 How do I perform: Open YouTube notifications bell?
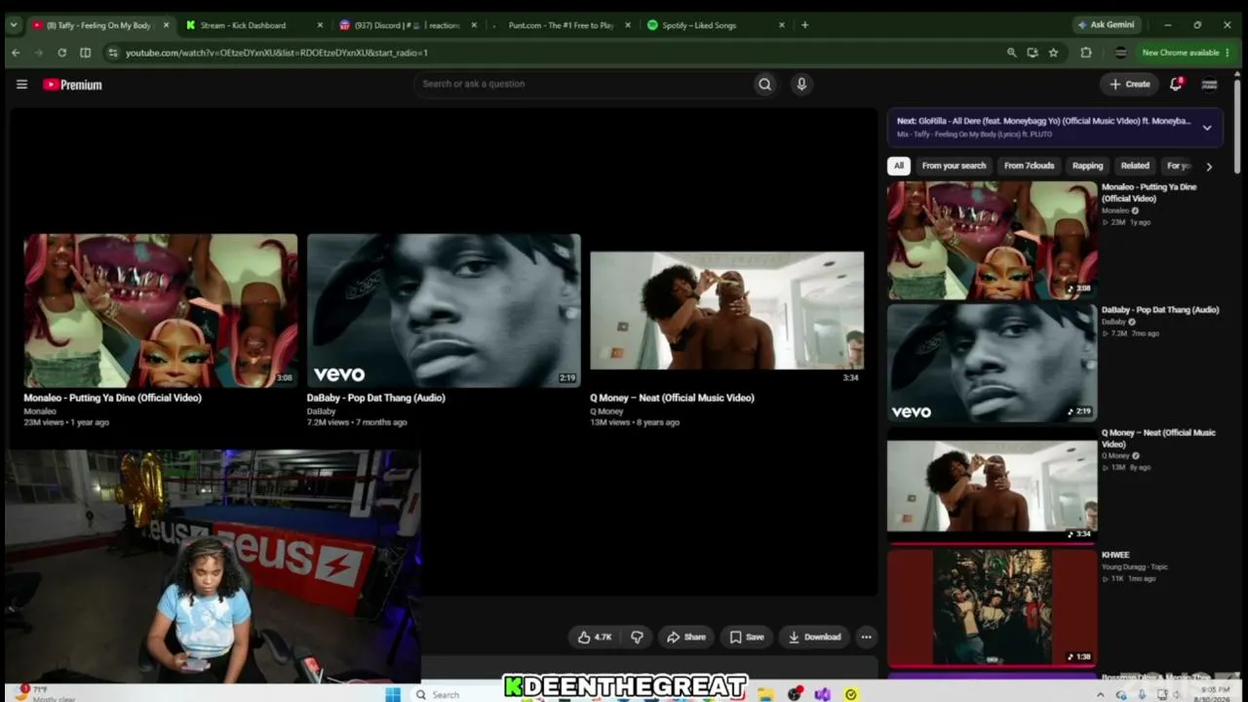pos(1176,84)
